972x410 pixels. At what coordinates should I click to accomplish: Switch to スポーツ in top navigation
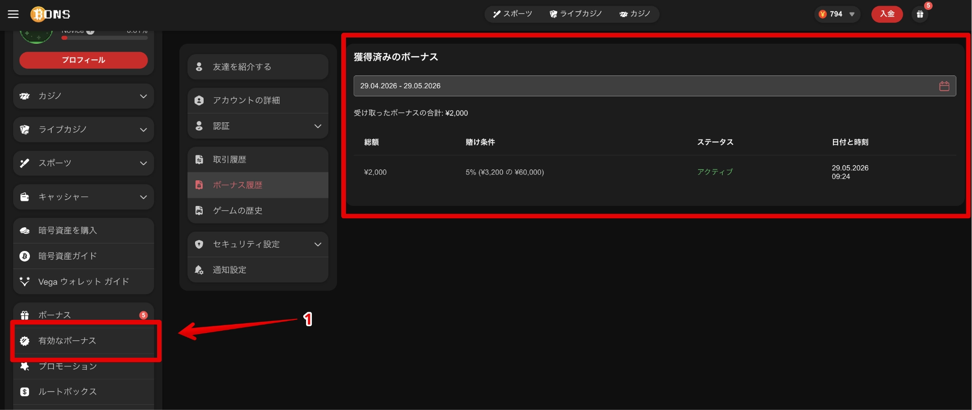513,14
